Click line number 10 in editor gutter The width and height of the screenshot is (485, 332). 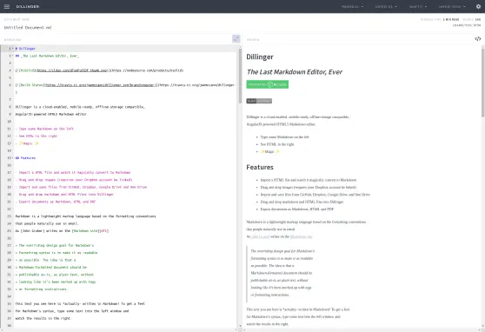10,122
